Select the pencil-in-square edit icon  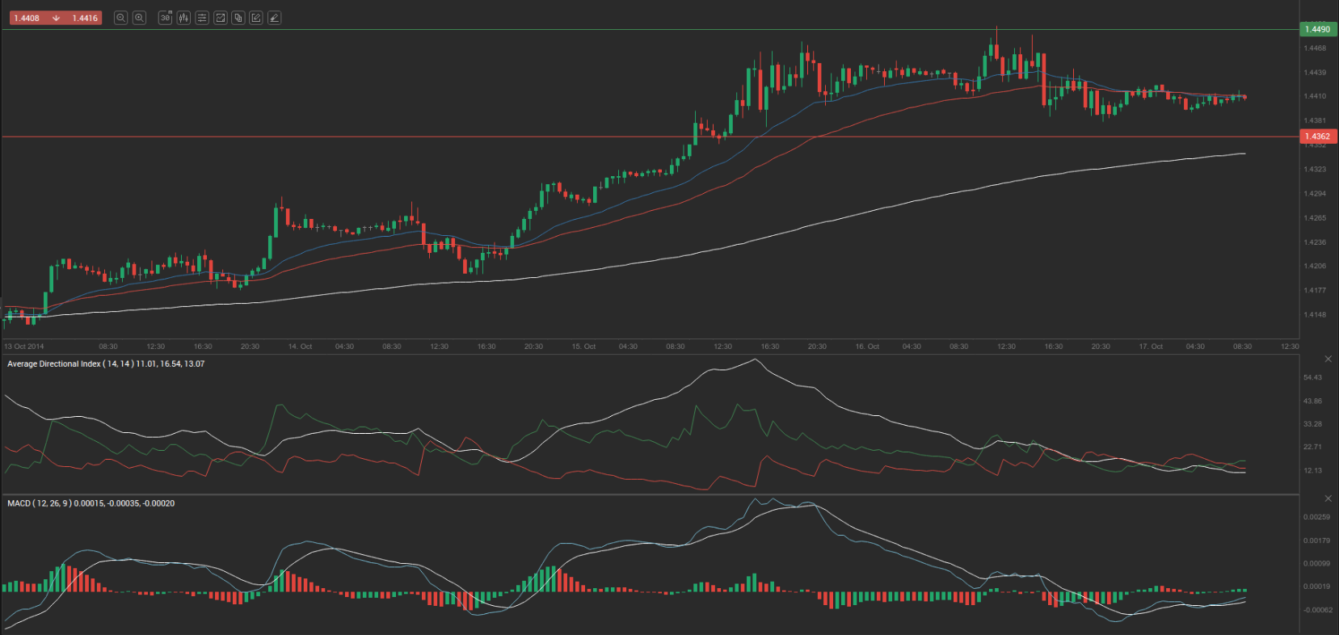click(x=256, y=18)
